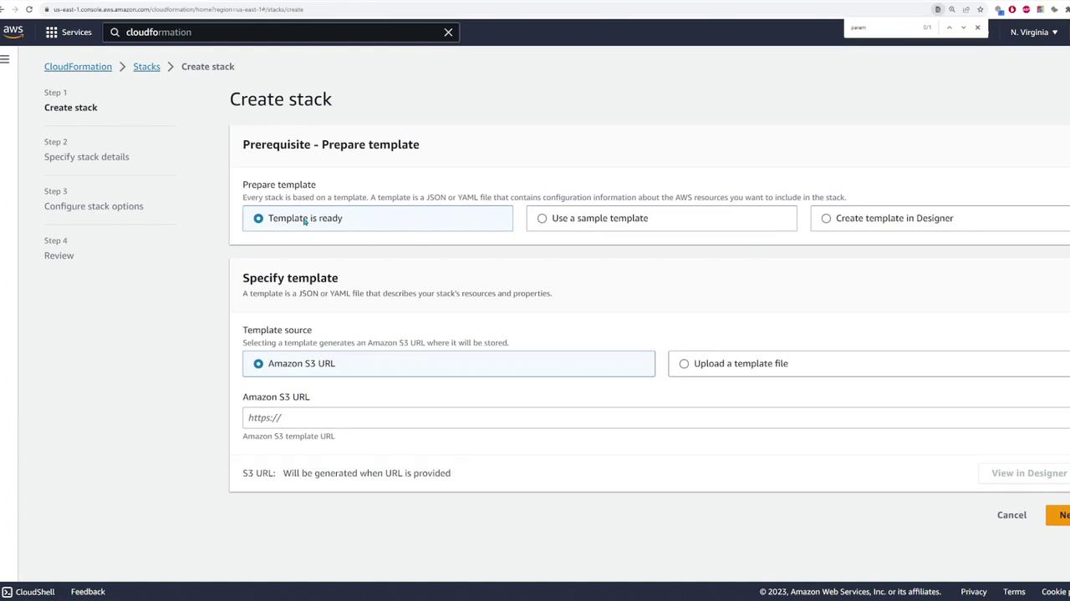Viewport: 1070px width, 601px height.
Task: Go to Stacks breadcrumb link
Action: 146,67
